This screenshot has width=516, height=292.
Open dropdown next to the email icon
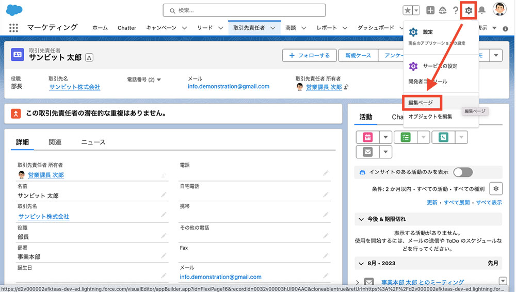[x=385, y=152]
